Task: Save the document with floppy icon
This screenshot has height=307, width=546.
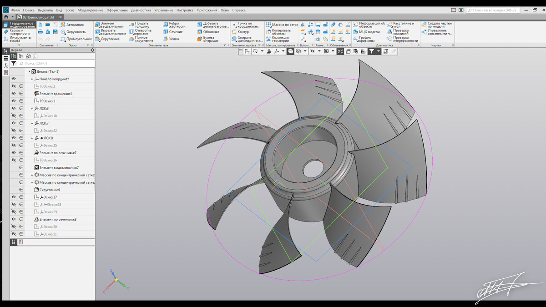Action: point(55,25)
